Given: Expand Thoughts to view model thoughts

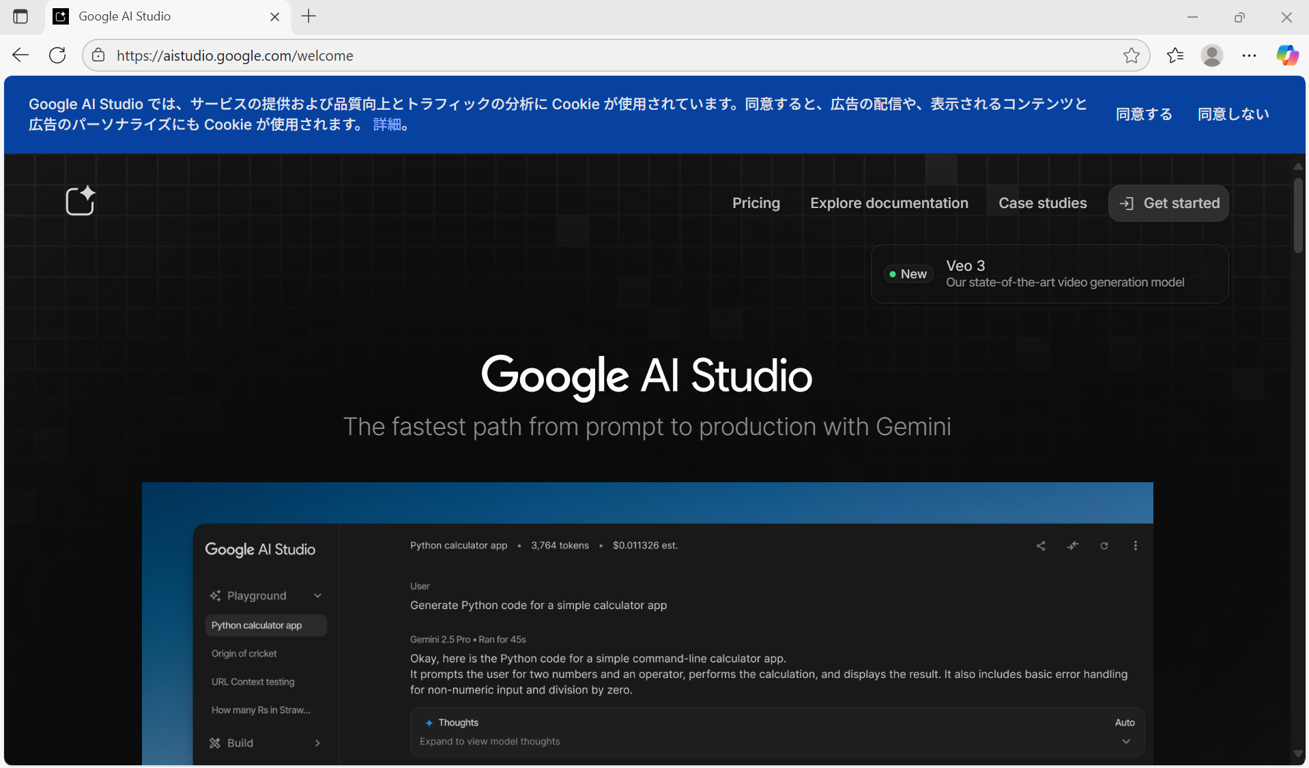Looking at the screenshot, I should click(1125, 741).
